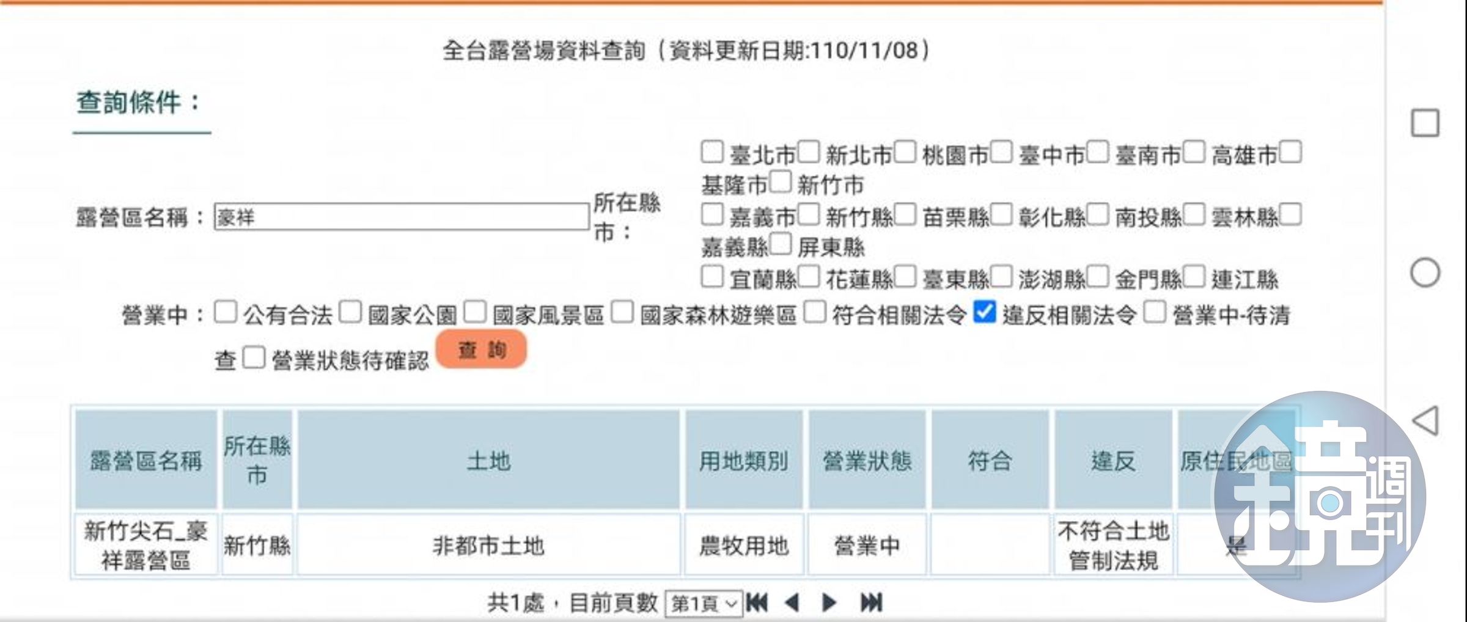
Task: Tick the 連江縣 county checkbox
Action: (1194, 276)
